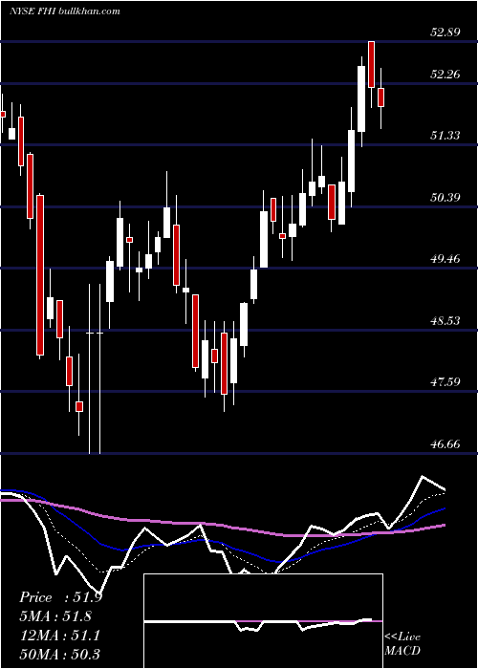This screenshot has width=478, height=669.
Task: Click the NYSE FHI bullkhan.com title
Action: pos(64,11)
